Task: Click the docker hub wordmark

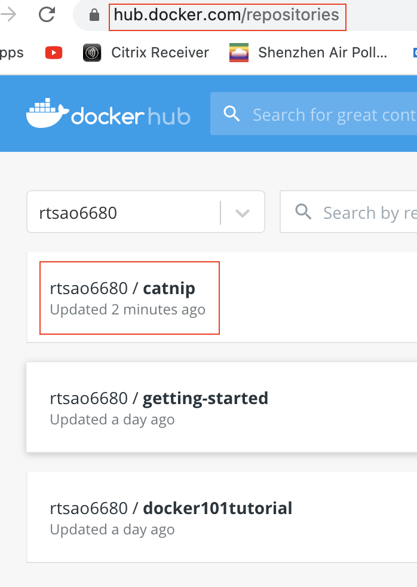Action: point(130,117)
